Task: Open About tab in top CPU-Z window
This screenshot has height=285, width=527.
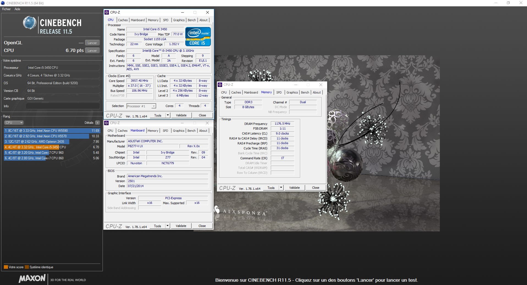Action: pos(203,20)
